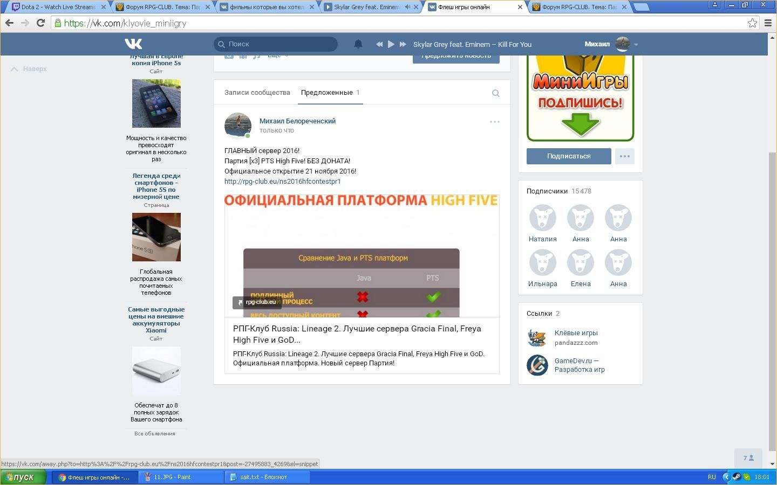Expand the Михаил profile dropdown arrow
This screenshot has height=485, width=777.
coord(636,45)
